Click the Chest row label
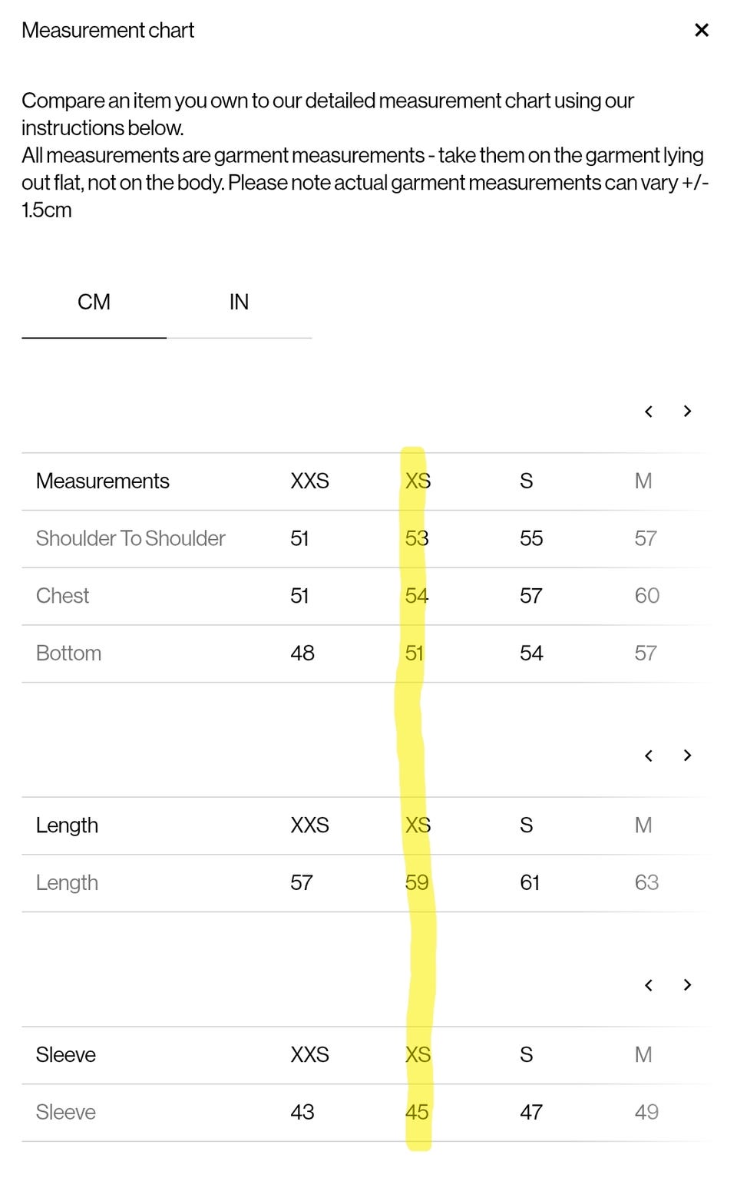 (62, 596)
